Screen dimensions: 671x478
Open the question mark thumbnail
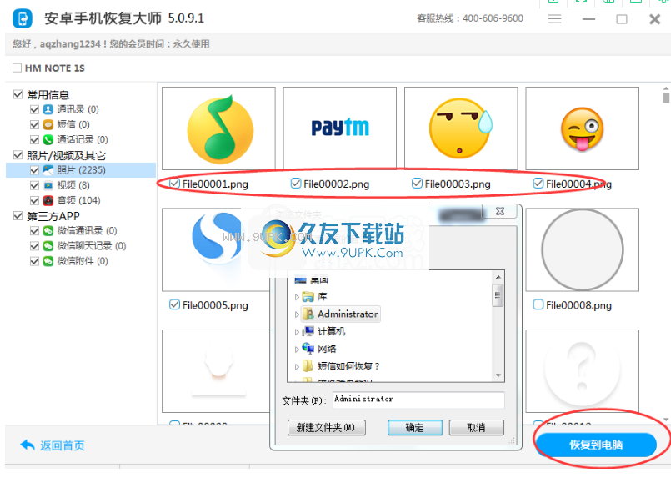pyautogui.click(x=582, y=371)
